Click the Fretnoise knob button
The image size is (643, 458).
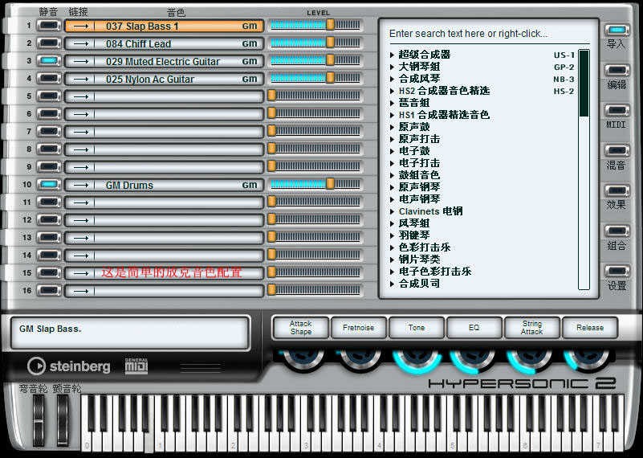(x=359, y=328)
